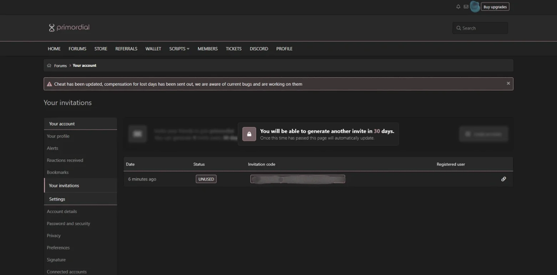Click the notice warning triangle icon
Image resolution: width=557 pixels, height=275 pixels.
pos(50,84)
